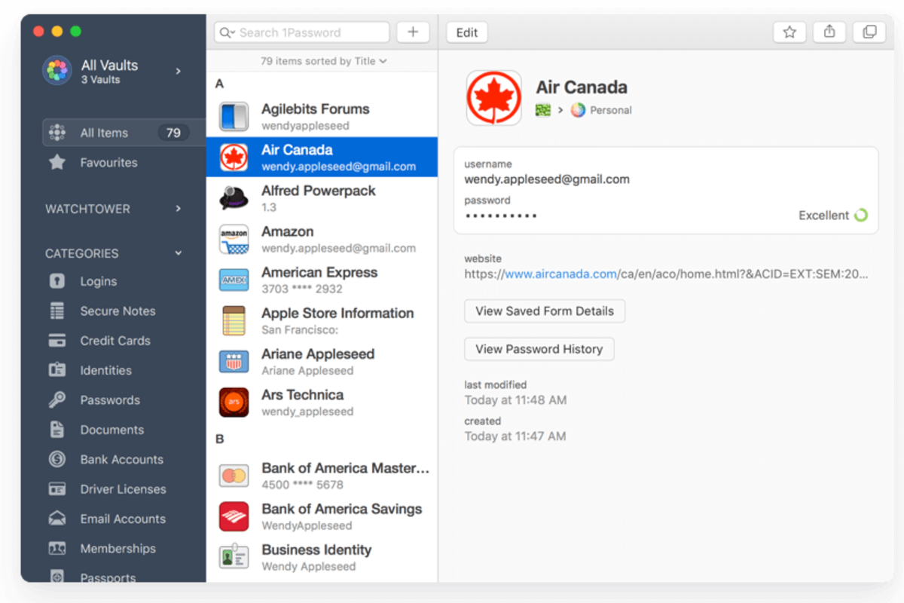
Task: Click last modified Today at 11:48 AM
Action: point(515,400)
